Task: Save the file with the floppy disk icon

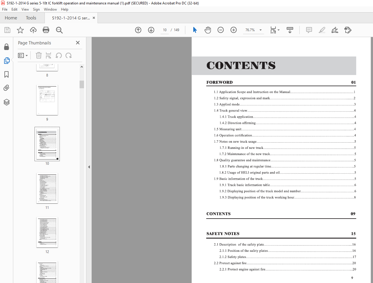Action: click(x=7, y=30)
